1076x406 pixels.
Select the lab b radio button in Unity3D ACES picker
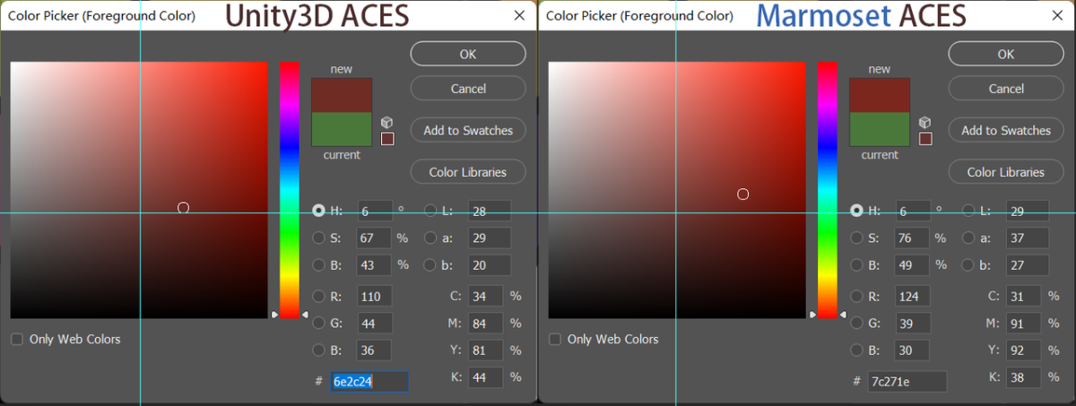point(430,265)
